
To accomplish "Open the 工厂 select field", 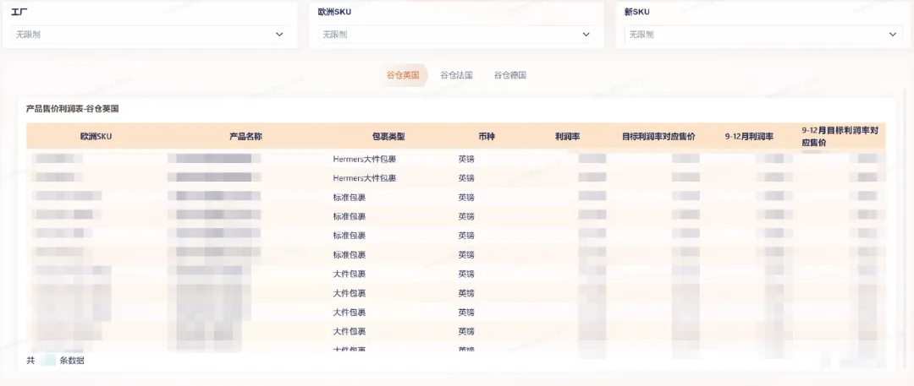I will pyautogui.click(x=144, y=35).
